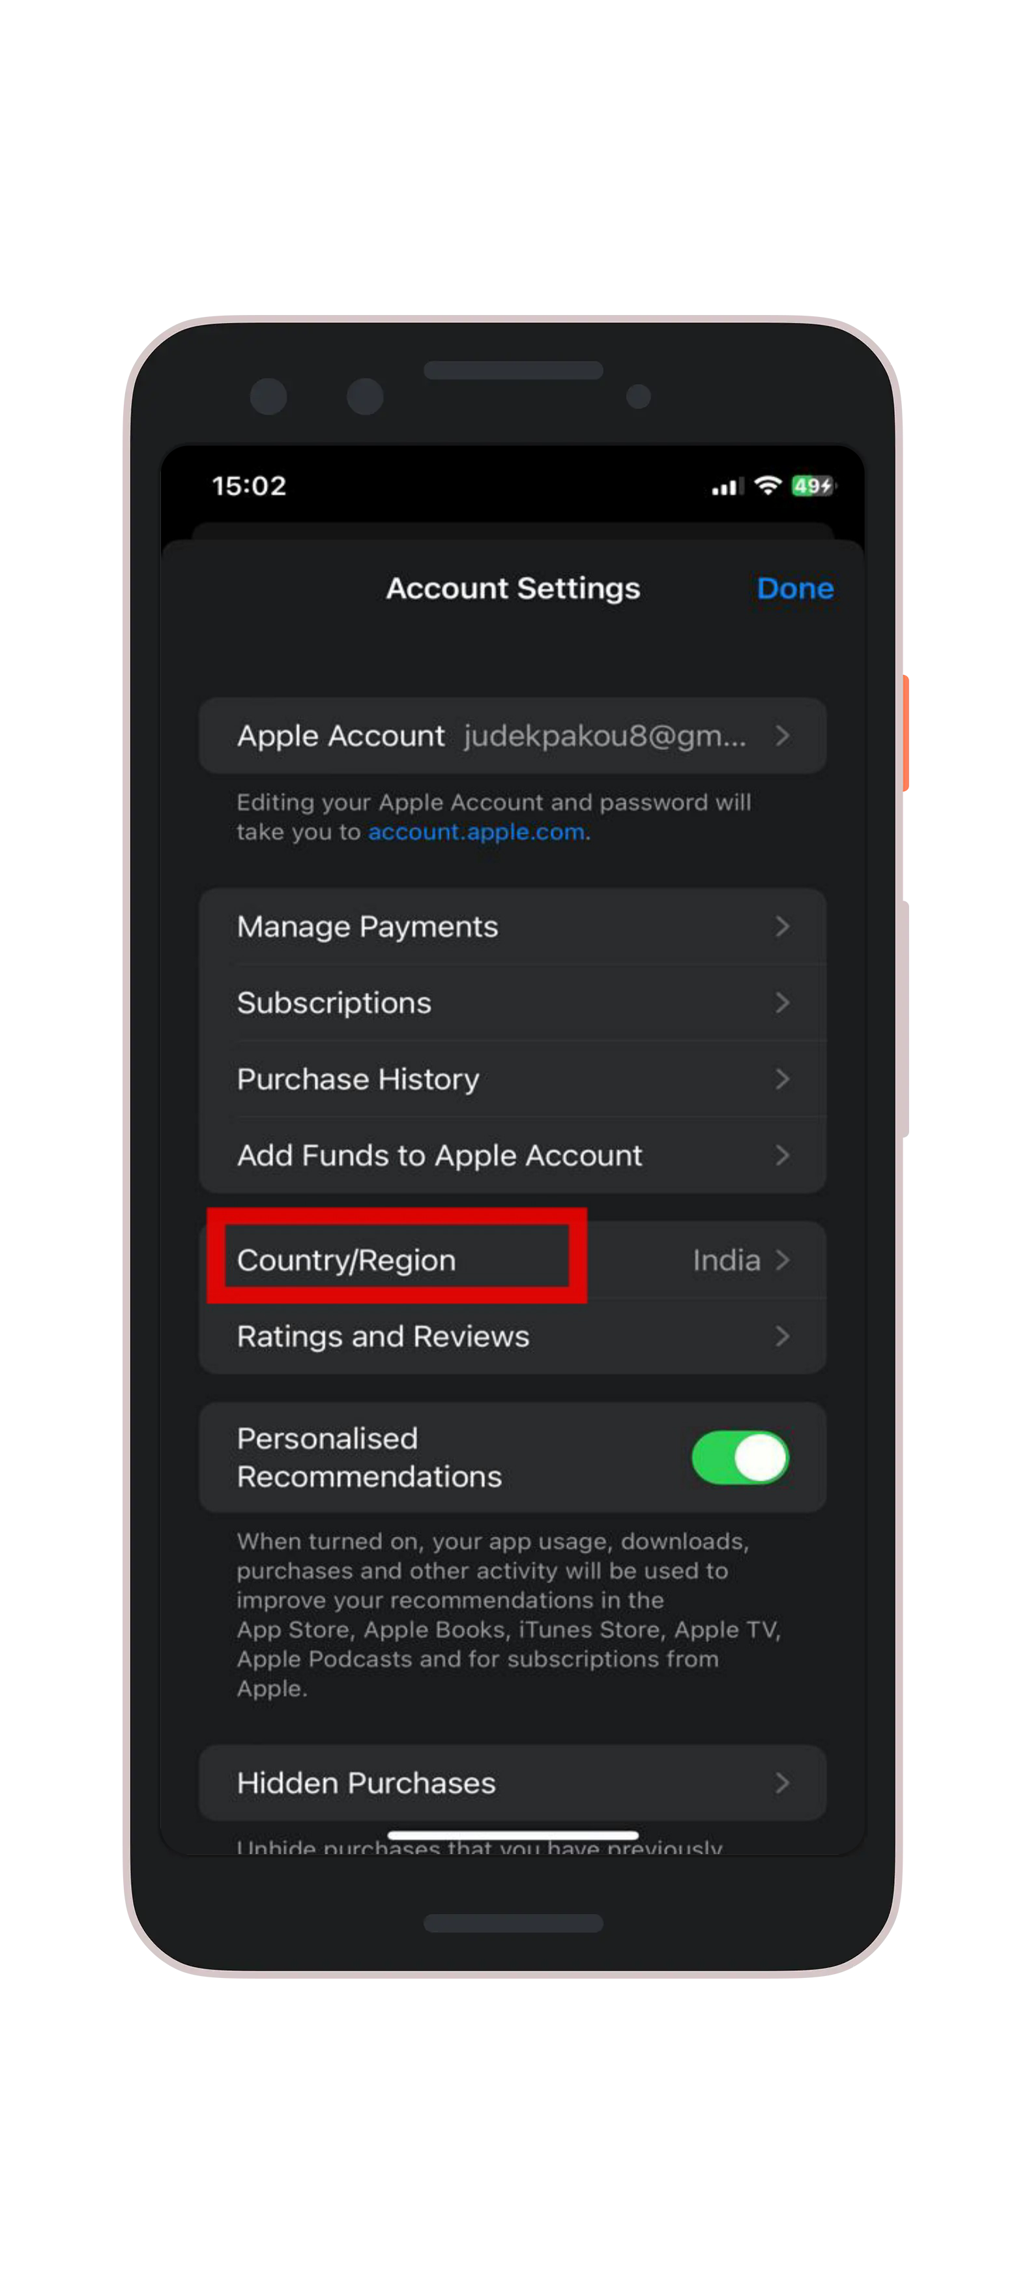Tap the Done button
1031x2293 pixels.
(x=795, y=588)
